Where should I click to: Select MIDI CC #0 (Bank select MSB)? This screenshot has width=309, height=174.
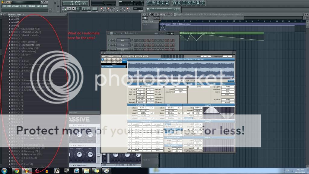[25, 29]
